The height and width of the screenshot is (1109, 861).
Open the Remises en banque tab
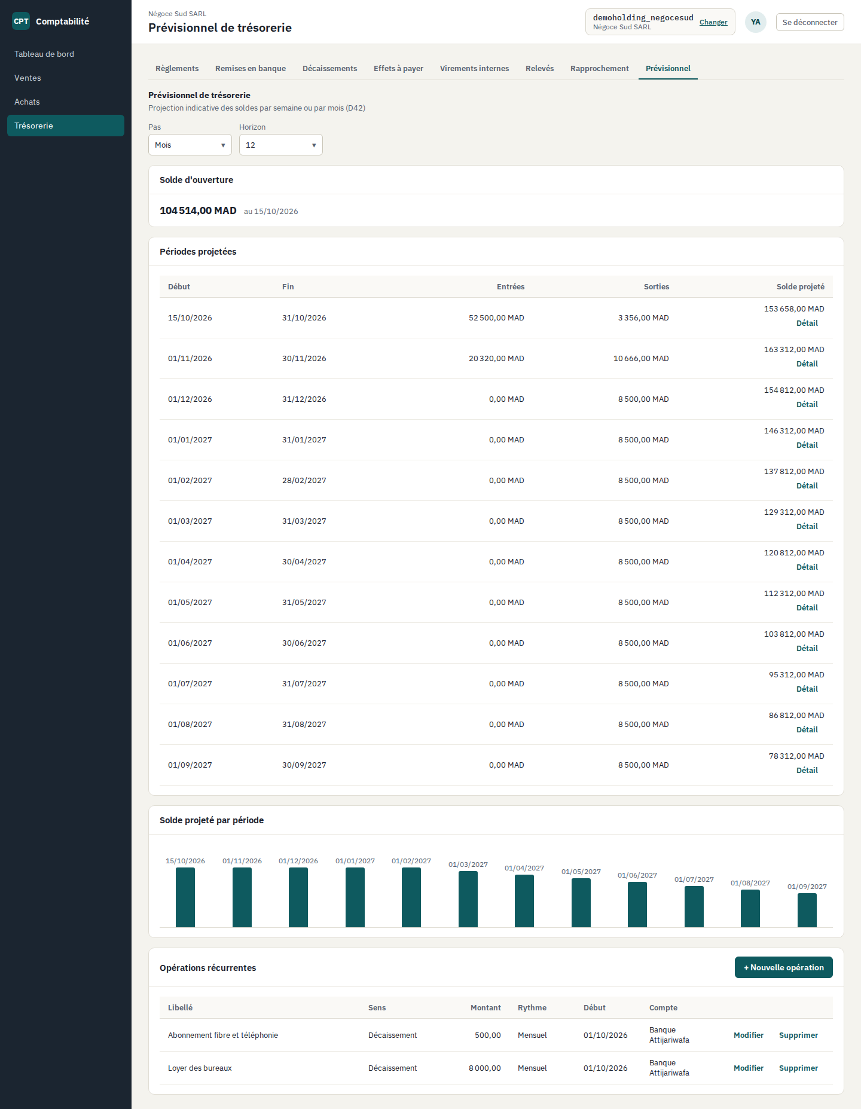tap(251, 68)
